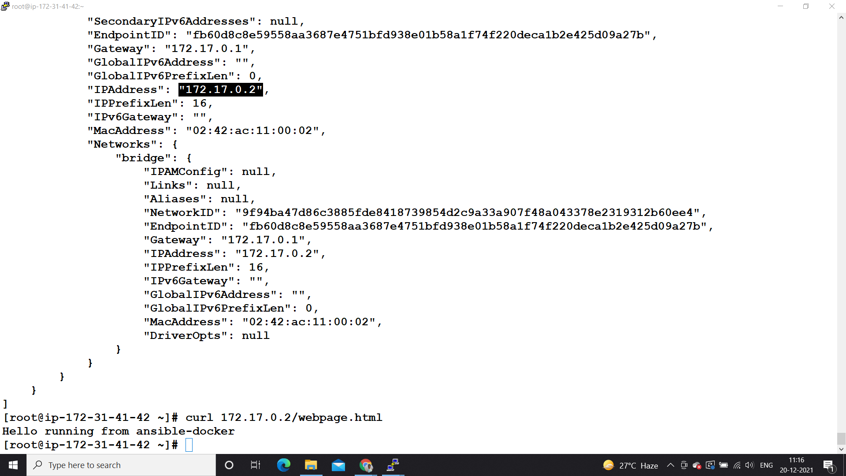Open the Mail app from the taskbar
Screen dimensions: 846x476
[338, 465]
